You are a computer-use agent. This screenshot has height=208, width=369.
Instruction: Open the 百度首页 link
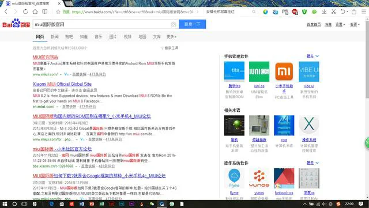[314, 24]
